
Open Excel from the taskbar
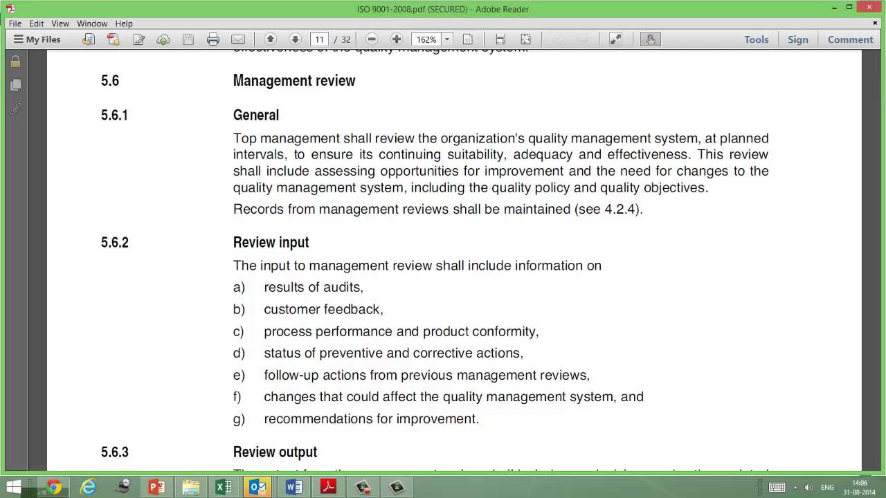point(224,487)
